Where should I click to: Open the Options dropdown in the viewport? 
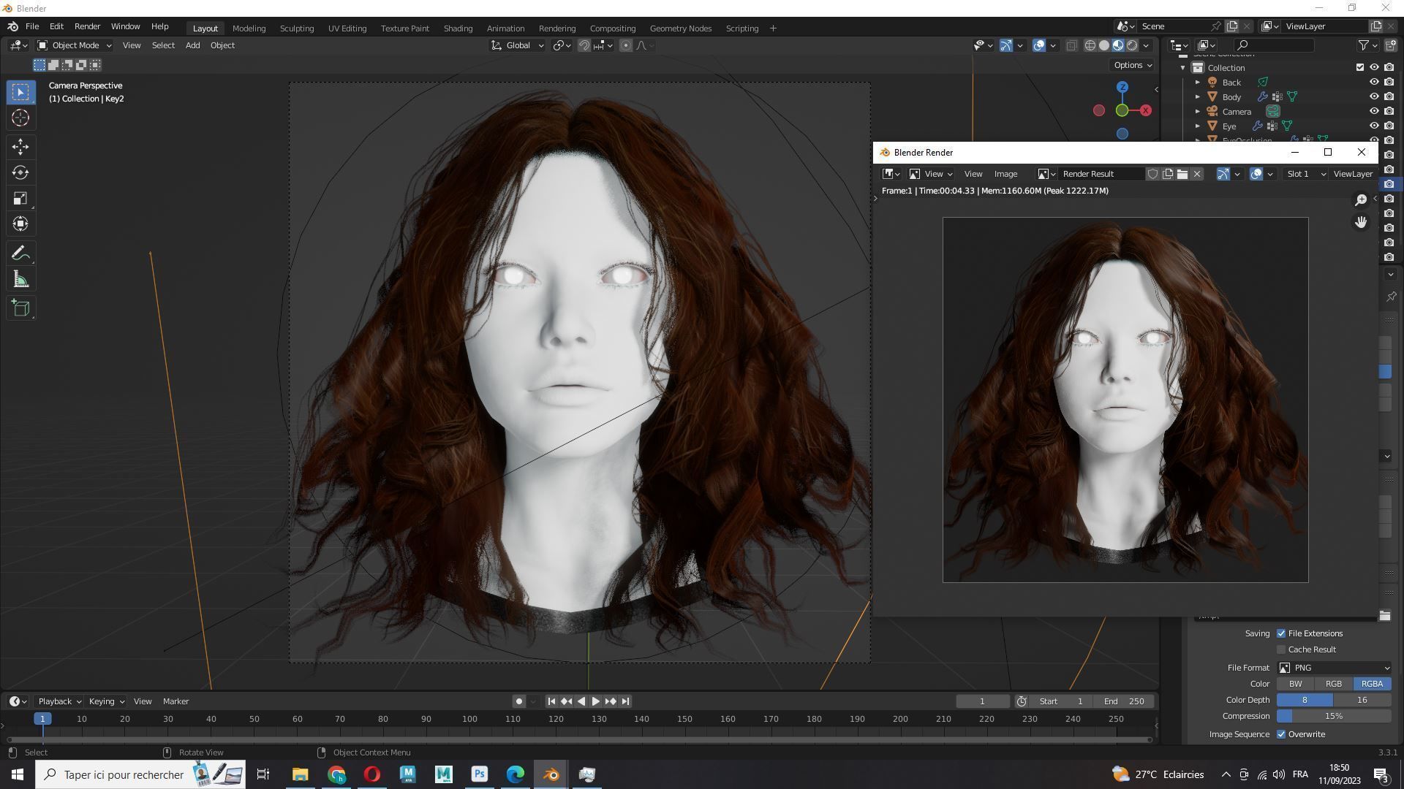click(1133, 65)
